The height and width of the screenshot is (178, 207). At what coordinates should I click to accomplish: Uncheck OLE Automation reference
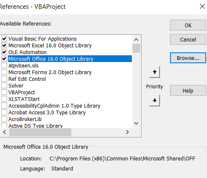point(4,52)
